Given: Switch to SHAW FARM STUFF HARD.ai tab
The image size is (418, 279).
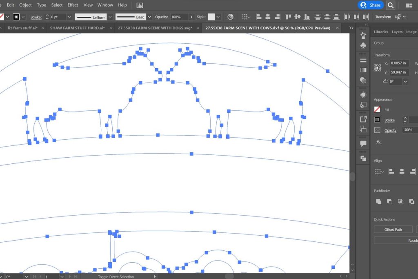Looking at the screenshot, I should click(77, 28).
